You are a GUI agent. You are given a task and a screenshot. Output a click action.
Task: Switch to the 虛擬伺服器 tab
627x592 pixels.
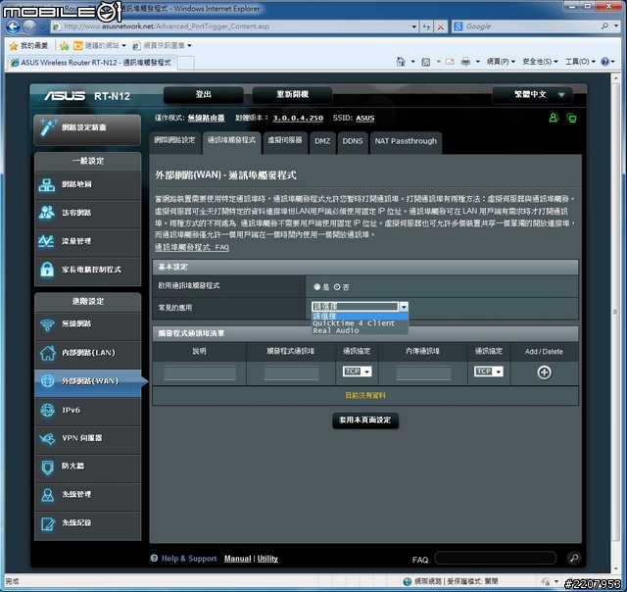(x=285, y=140)
